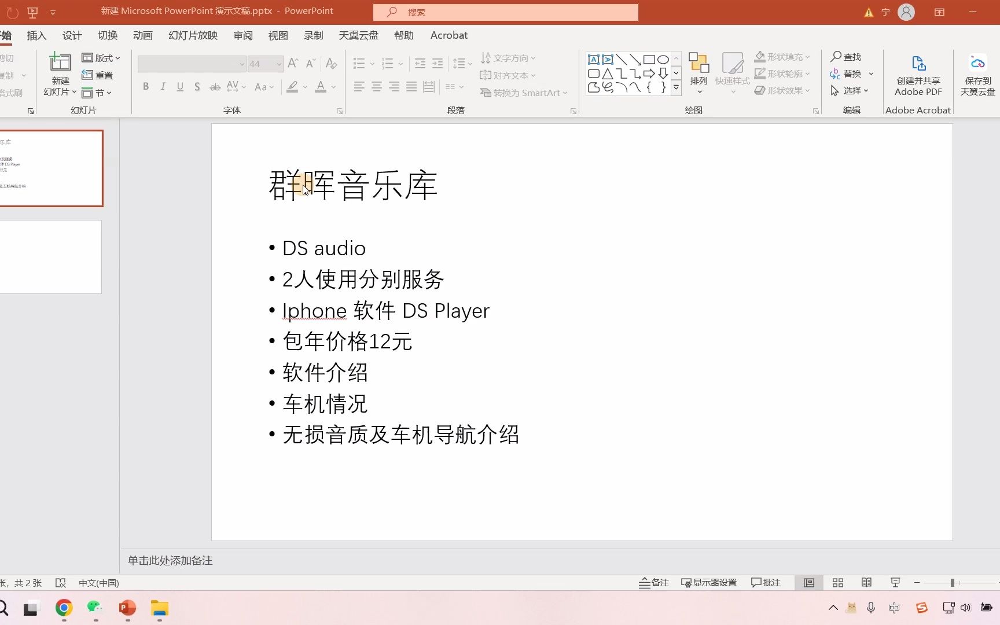Select the isosceles triangle shape in gallery

point(607,73)
